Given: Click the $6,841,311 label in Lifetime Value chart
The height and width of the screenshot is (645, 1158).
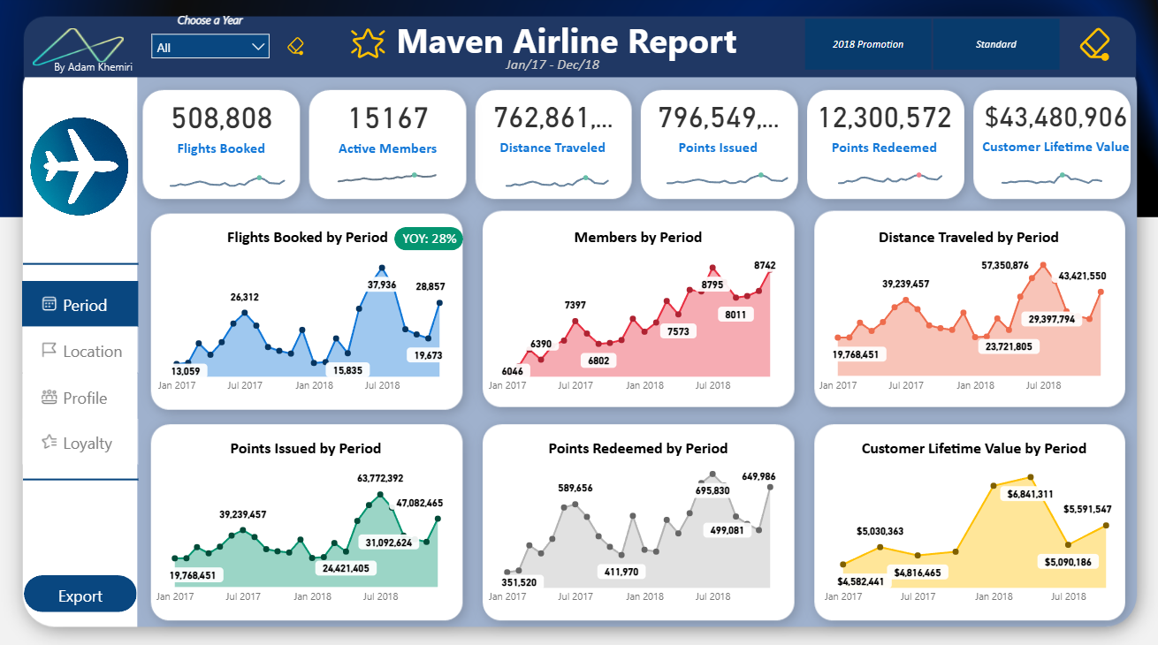Looking at the screenshot, I should click(x=1031, y=494).
